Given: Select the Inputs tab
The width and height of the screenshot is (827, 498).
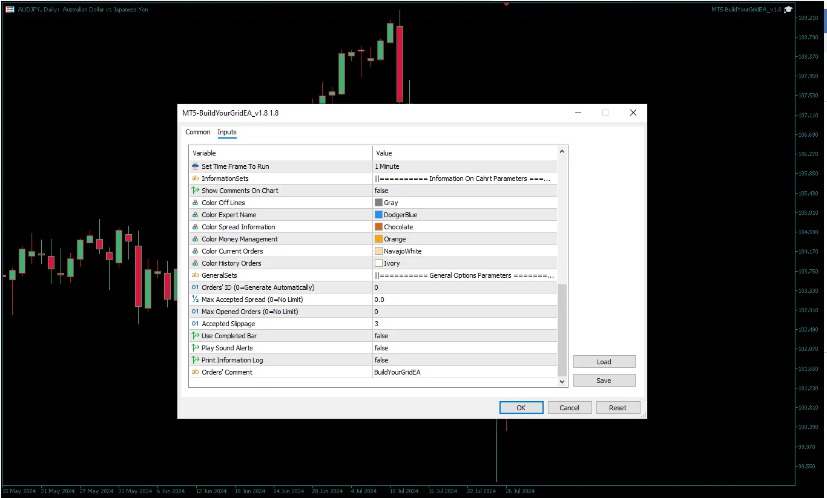Looking at the screenshot, I should 227,132.
